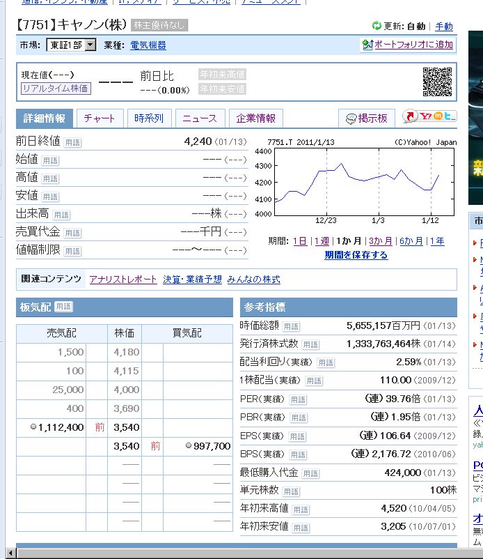Open the 掲示板 message board button
483x559 pixels.
(367, 118)
